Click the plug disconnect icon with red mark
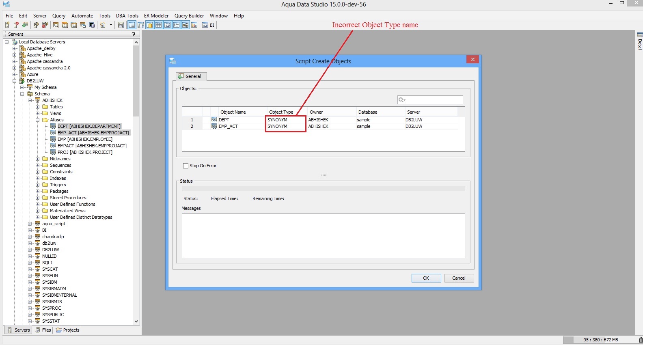This screenshot has width=645, height=345. coord(45,25)
